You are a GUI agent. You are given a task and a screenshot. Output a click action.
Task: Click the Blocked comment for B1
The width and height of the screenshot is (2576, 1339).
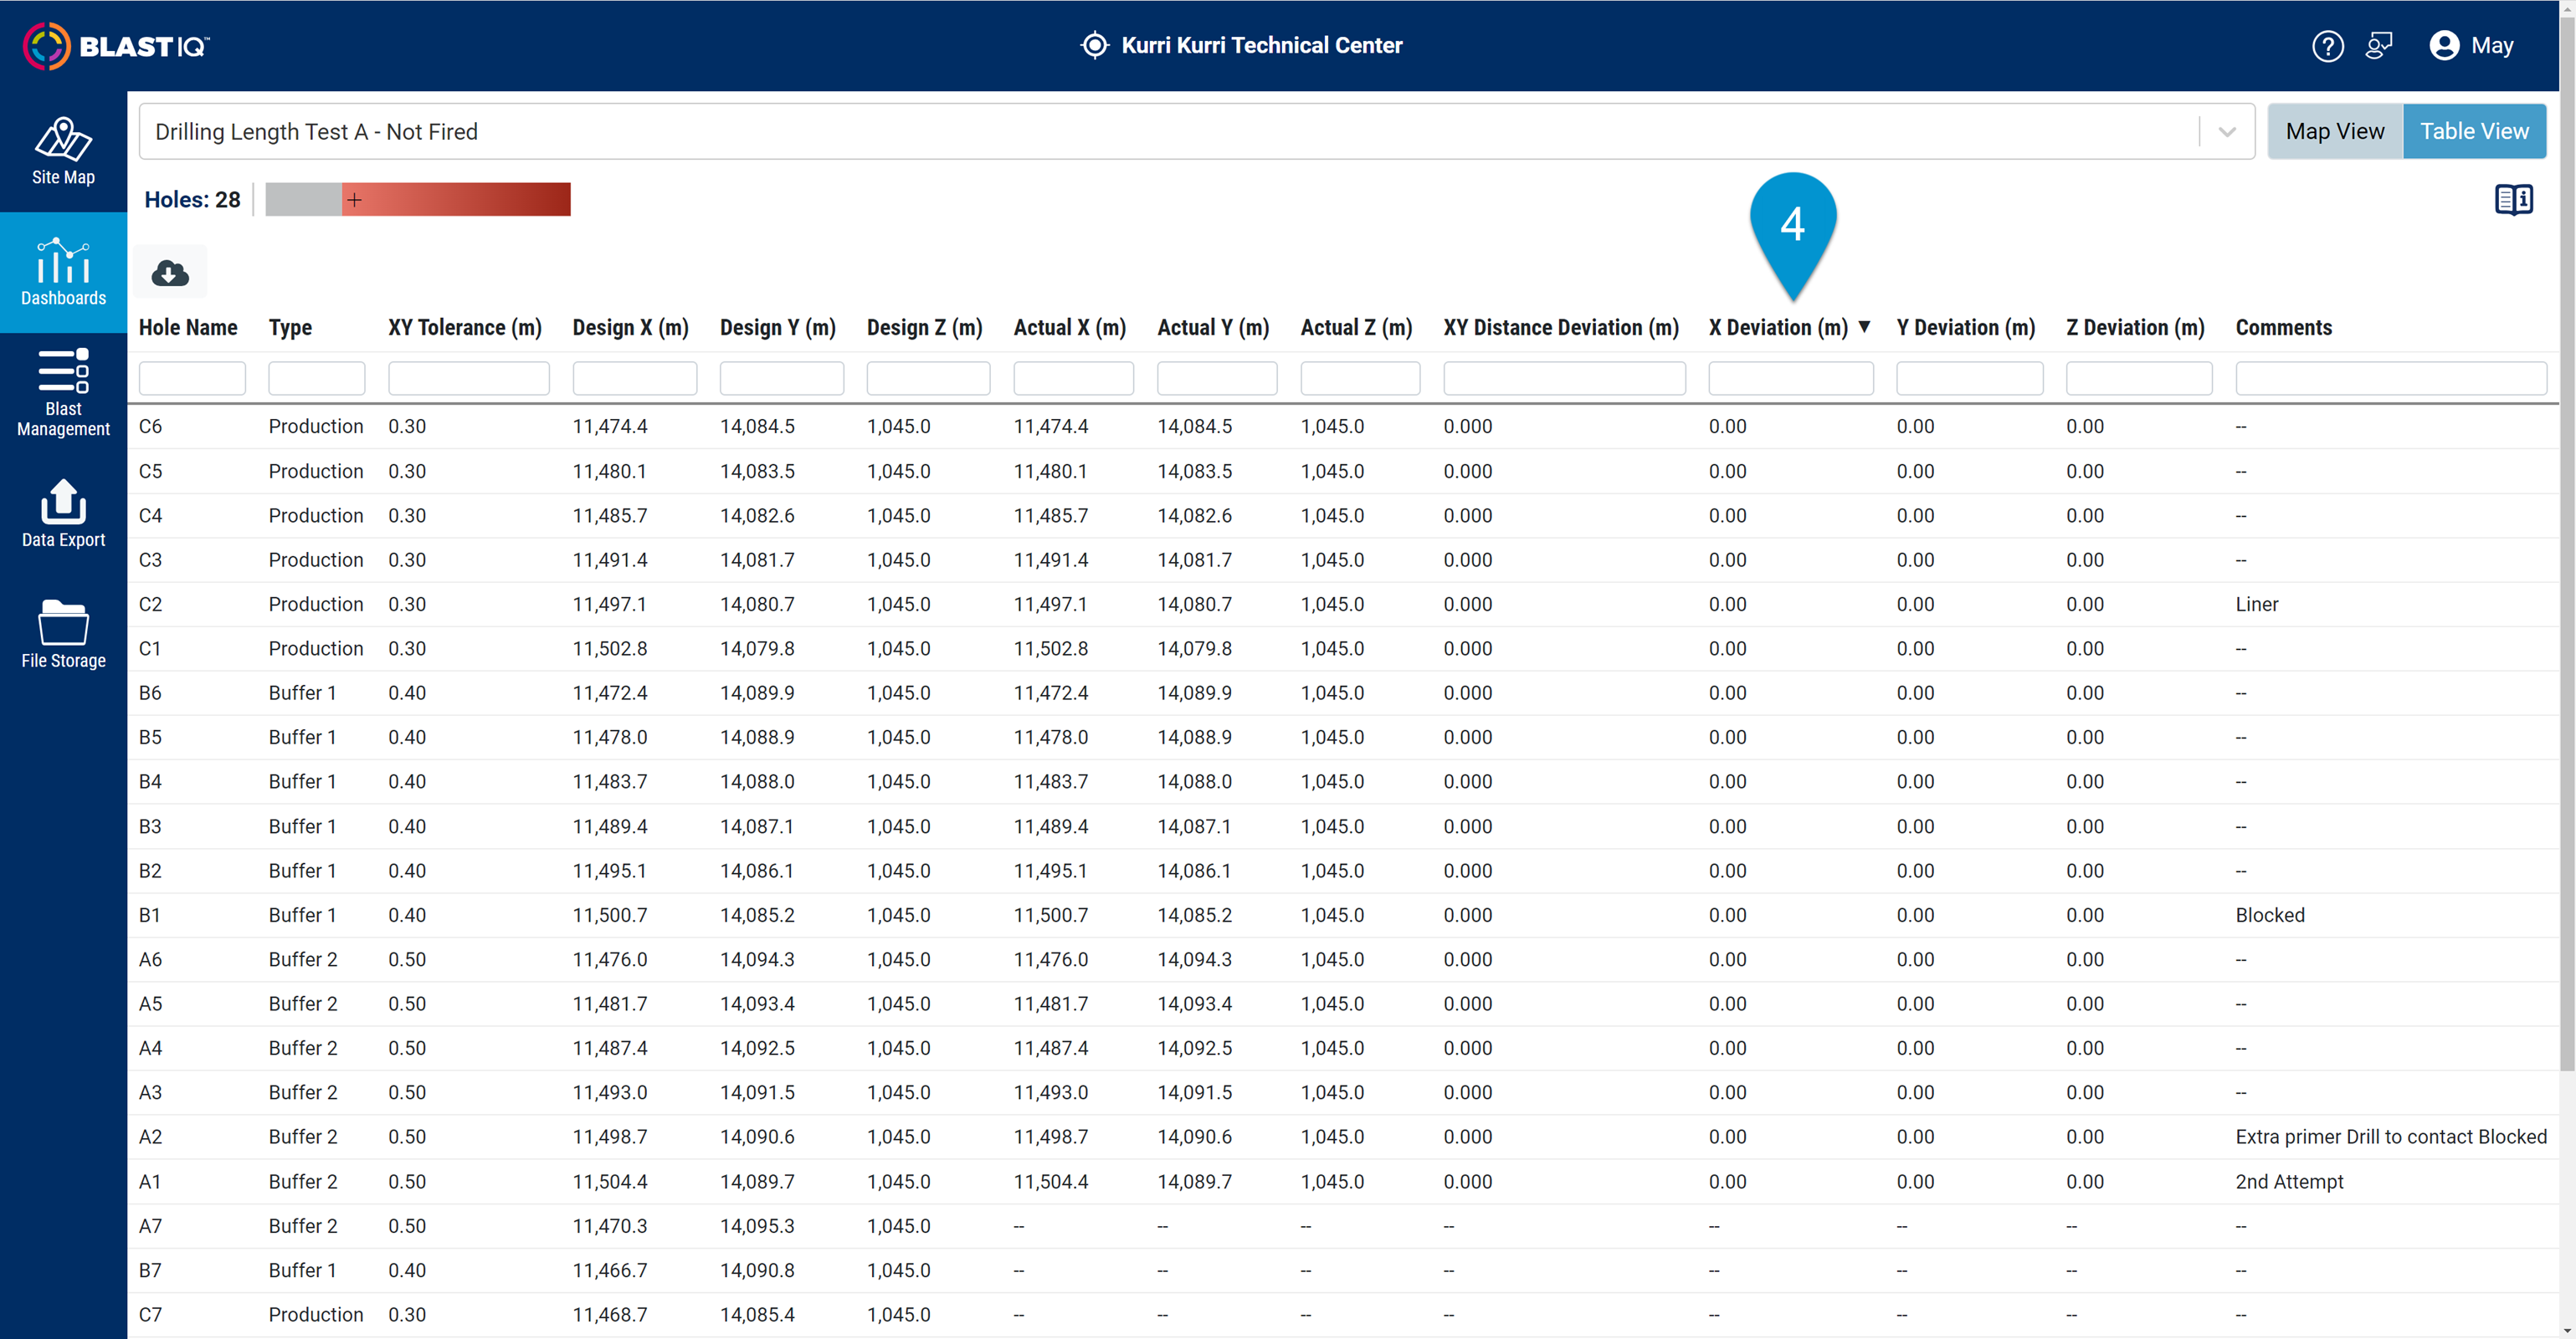pos(2270,915)
